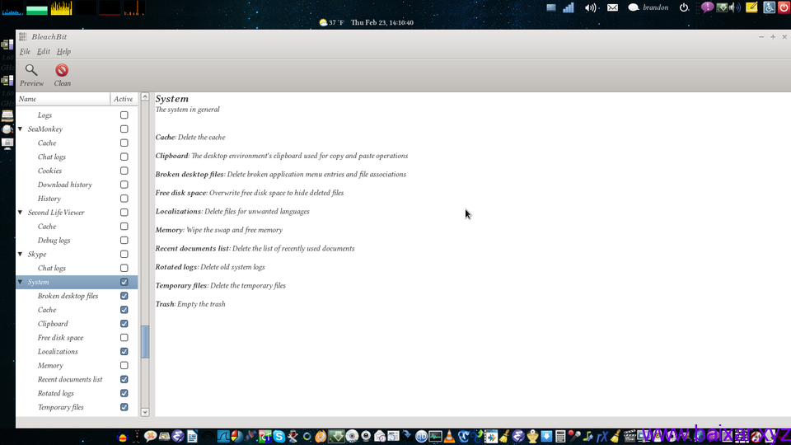Image resolution: width=791 pixels, height=445 pixels.
Task: Click the accessibility wheelchair icon in top panel
Action: (x=769, y=7)
